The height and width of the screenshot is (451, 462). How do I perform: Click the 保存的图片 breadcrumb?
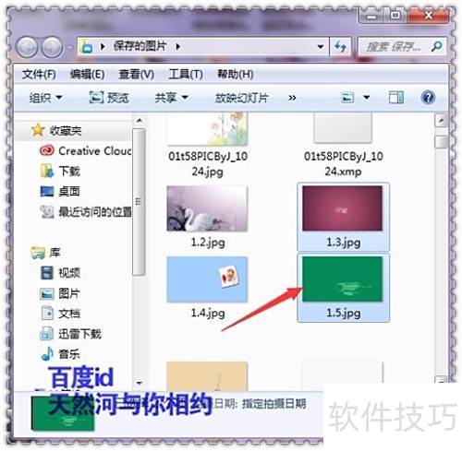(140, 46)
